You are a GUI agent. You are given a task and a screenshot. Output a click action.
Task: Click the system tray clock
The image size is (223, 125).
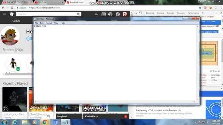[x=216, y=122]
